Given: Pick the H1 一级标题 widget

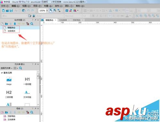Looking at the screenshot, I should [x=27, y=81].
